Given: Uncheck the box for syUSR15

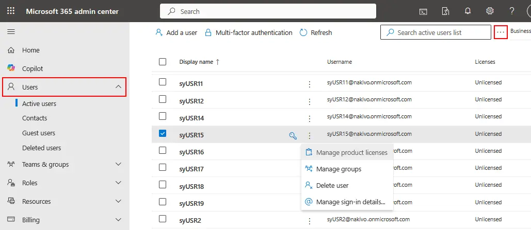Looking at the screenshot, I should pos(163,133).
